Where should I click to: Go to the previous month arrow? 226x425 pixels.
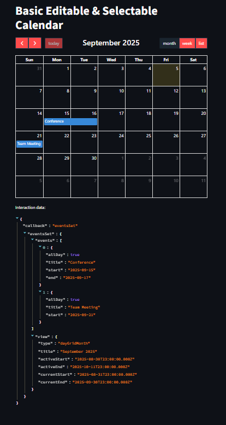point(22,43)
